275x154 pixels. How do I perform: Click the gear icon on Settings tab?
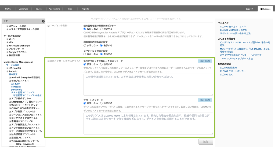[x=262, y=9]
